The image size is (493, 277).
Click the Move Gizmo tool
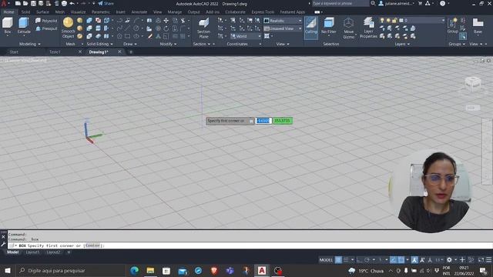(348, 28)
